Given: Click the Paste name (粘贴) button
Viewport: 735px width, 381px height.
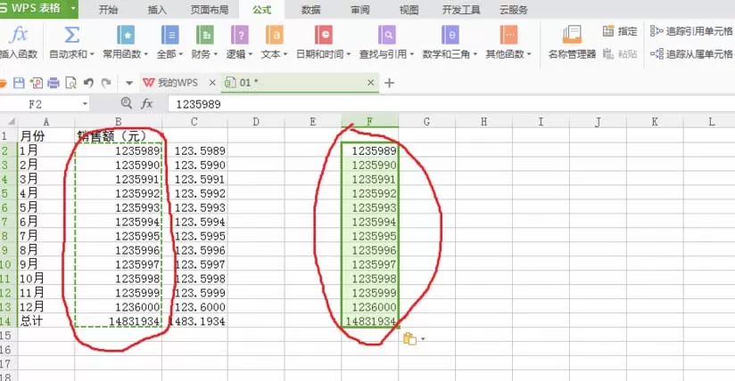Looking at the screenshot, I should 620,53.
